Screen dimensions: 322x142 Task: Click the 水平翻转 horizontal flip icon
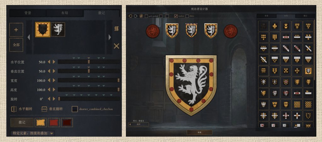[14, 109]
